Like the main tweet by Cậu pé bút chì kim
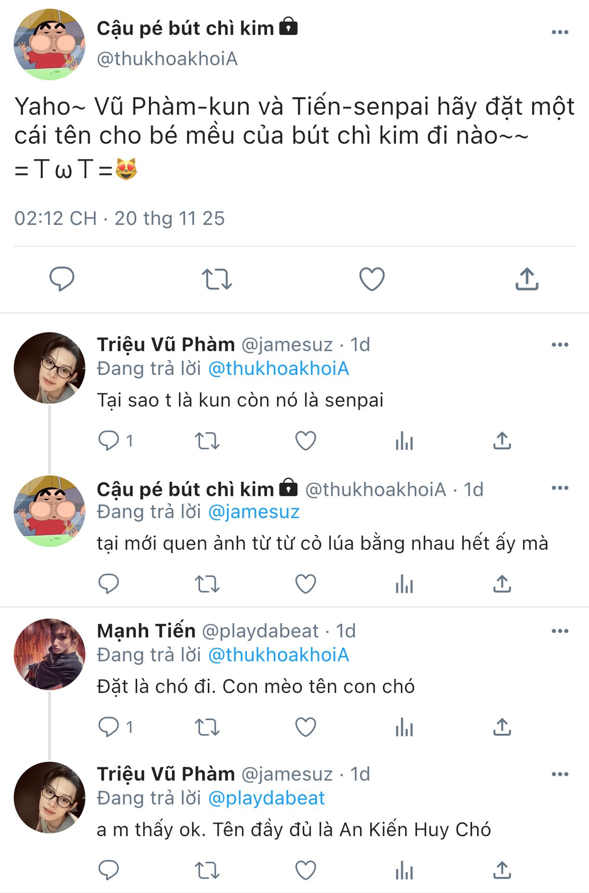This screenshot has height=893, width=589. click(x=372, y=279)
